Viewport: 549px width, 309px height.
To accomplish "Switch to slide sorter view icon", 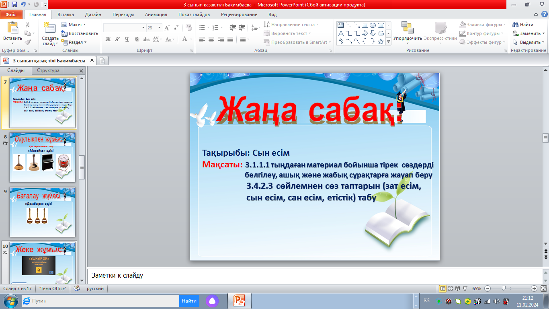I will click(x=451, y=288).
